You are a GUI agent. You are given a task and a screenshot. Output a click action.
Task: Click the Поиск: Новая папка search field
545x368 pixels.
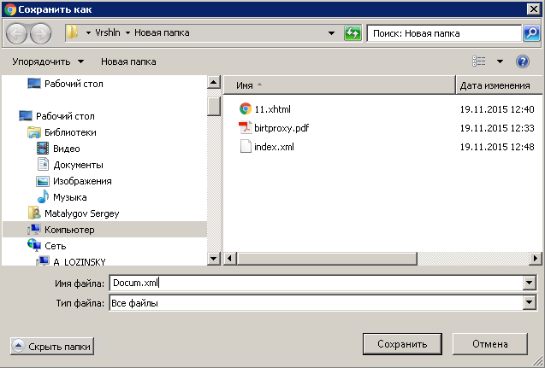click(x=444, y=33)
